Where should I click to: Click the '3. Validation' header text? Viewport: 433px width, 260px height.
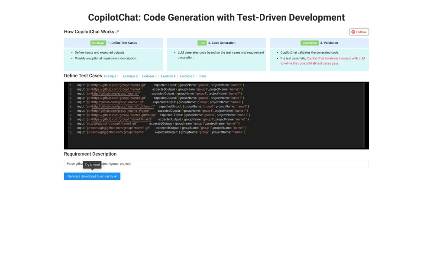(329, 43)
